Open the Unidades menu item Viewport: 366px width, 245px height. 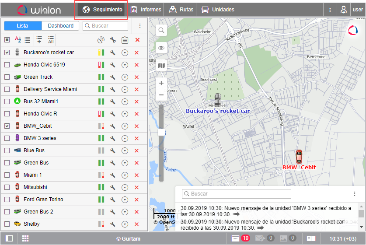[x=218, y=10]
